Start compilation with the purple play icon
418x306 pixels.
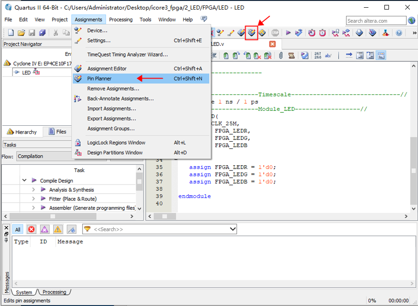pos(288,33)
